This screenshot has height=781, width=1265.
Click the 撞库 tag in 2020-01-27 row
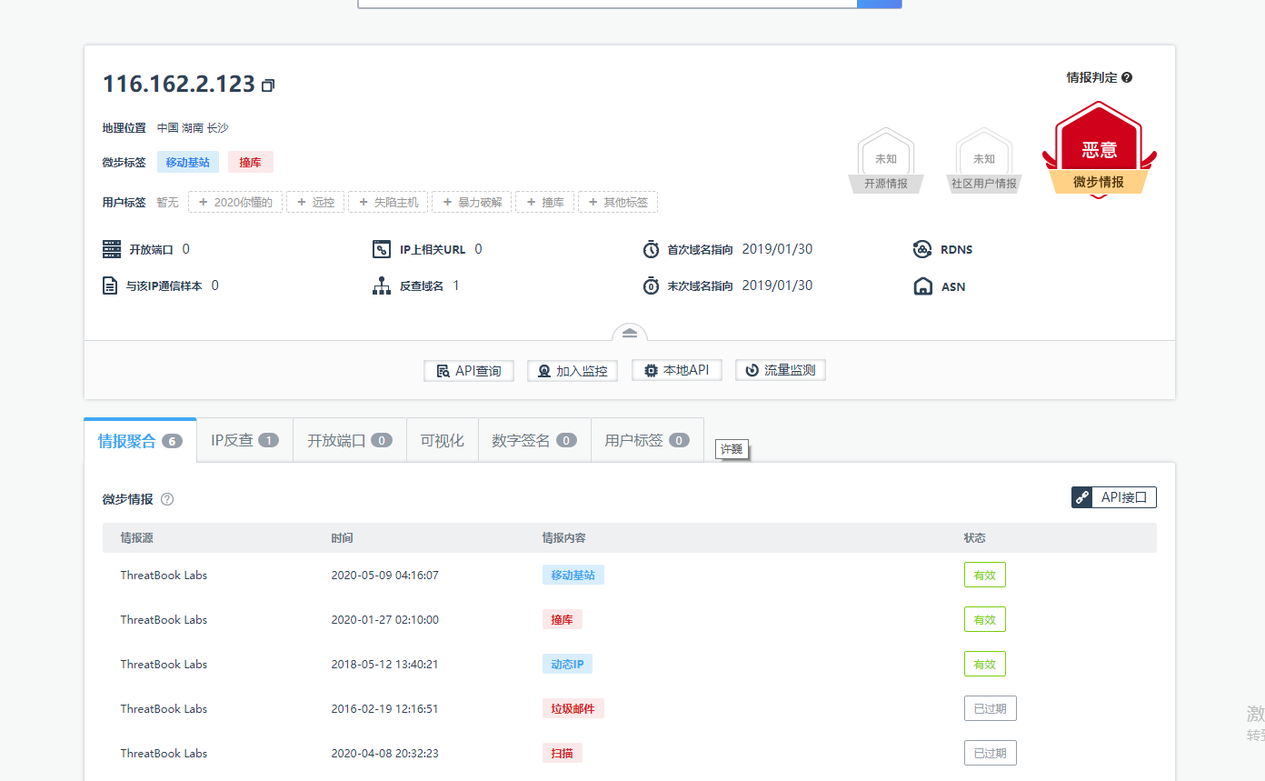click(x=563, y=619)
